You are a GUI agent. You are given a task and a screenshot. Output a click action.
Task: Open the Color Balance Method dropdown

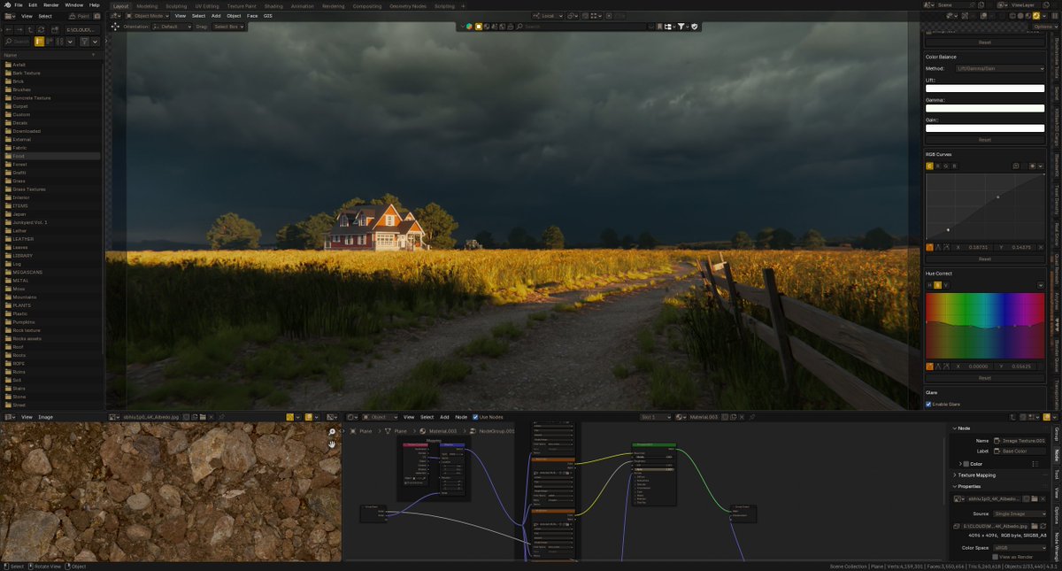(x=999, y=68)
